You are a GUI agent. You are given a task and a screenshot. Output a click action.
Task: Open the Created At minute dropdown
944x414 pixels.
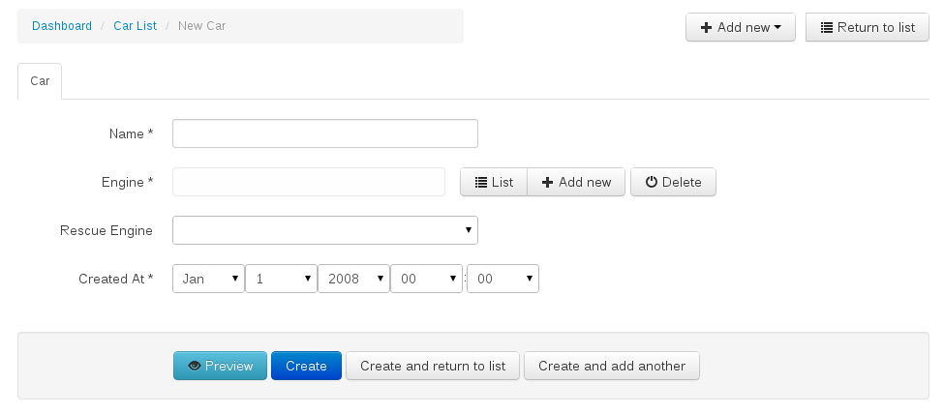point(502,279)
